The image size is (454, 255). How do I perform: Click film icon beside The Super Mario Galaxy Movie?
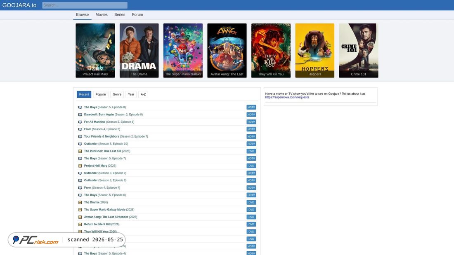tap(80, 210)
